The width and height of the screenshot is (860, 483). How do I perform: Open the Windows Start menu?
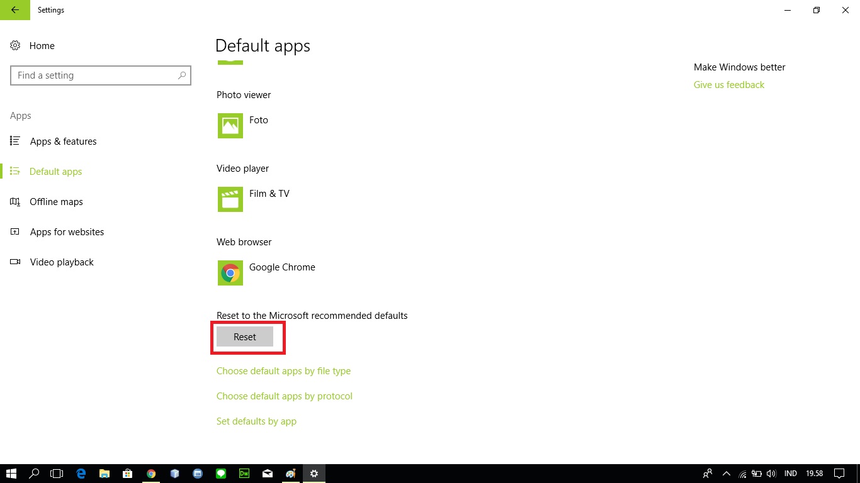pos(11,474)
